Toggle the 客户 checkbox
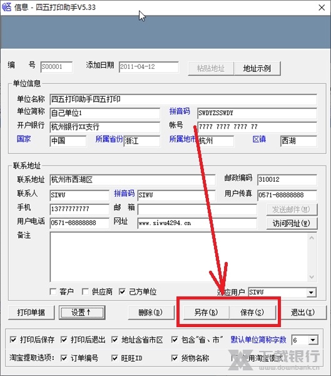This screenshot has width=331, height=376. (x=53, y=292)
